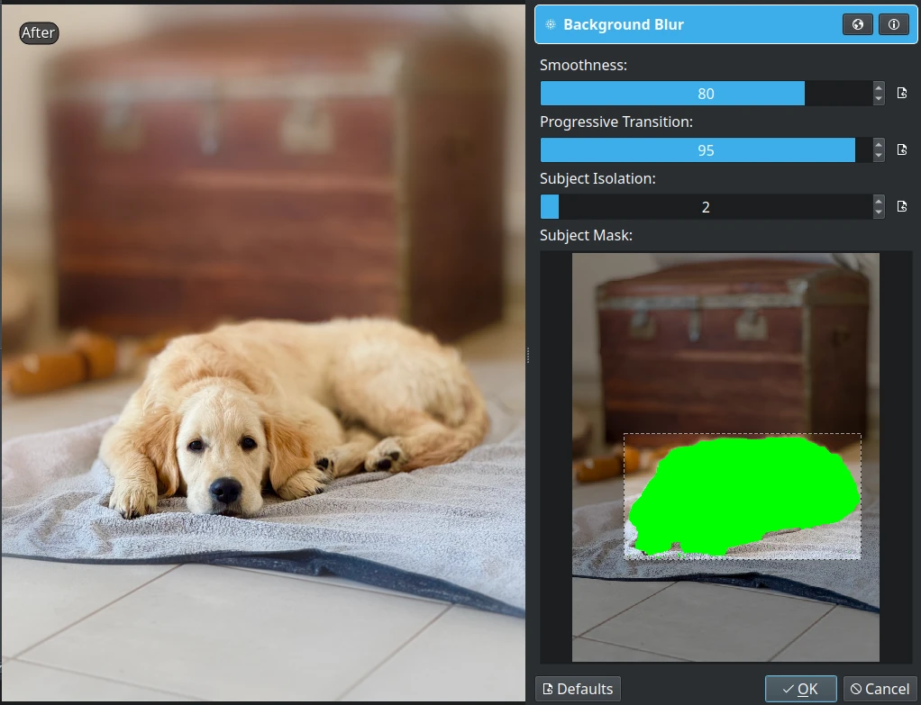The height and width of the screenshot is (705, 921).
Task: Click the document icon on Defaults button
Action: coord(548,689)
